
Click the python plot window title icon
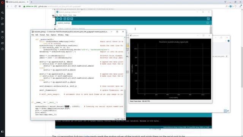[131, 35]
